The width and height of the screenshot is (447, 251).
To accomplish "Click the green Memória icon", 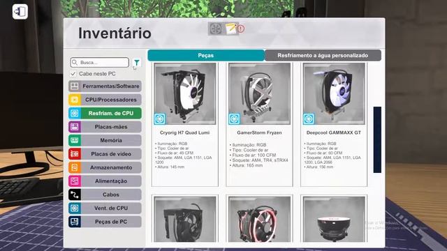I will click(x=75, y=140).
